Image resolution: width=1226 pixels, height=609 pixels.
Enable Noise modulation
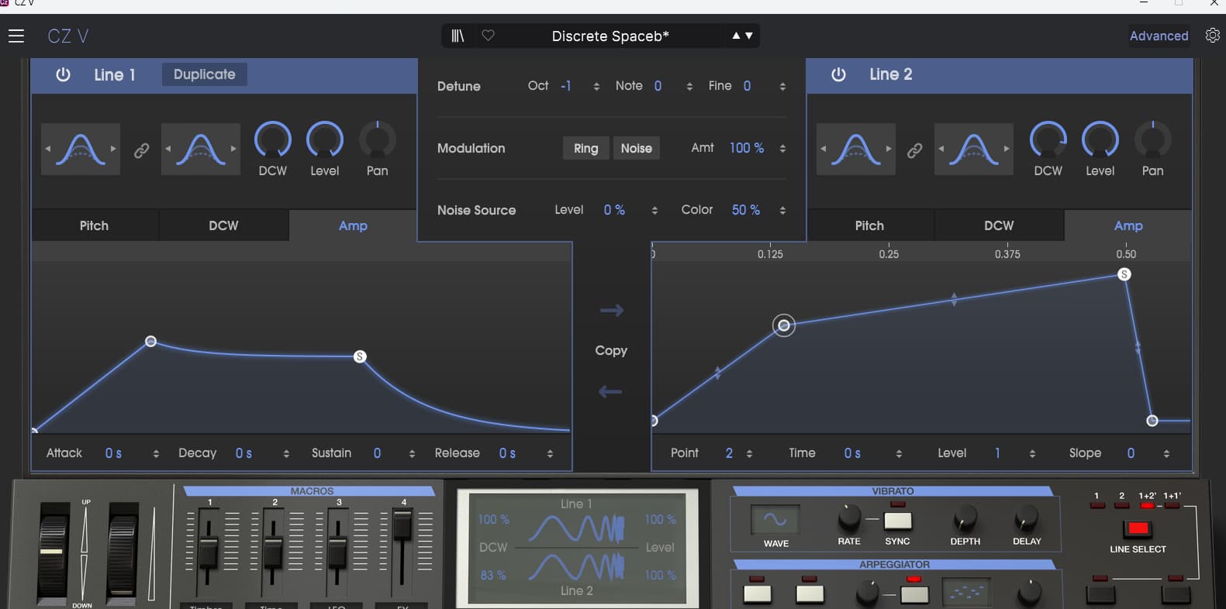637,148
